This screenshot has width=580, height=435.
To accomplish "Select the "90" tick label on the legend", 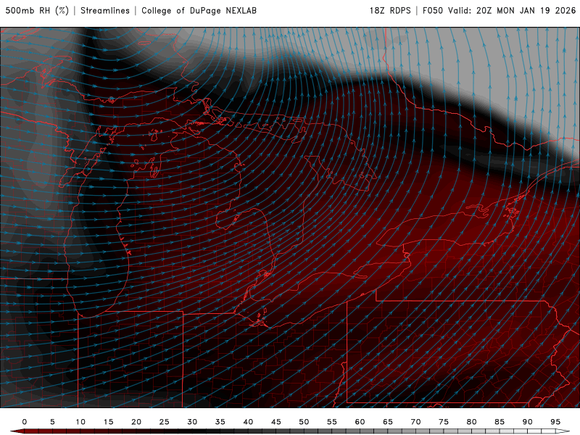I will click(528, 422).
